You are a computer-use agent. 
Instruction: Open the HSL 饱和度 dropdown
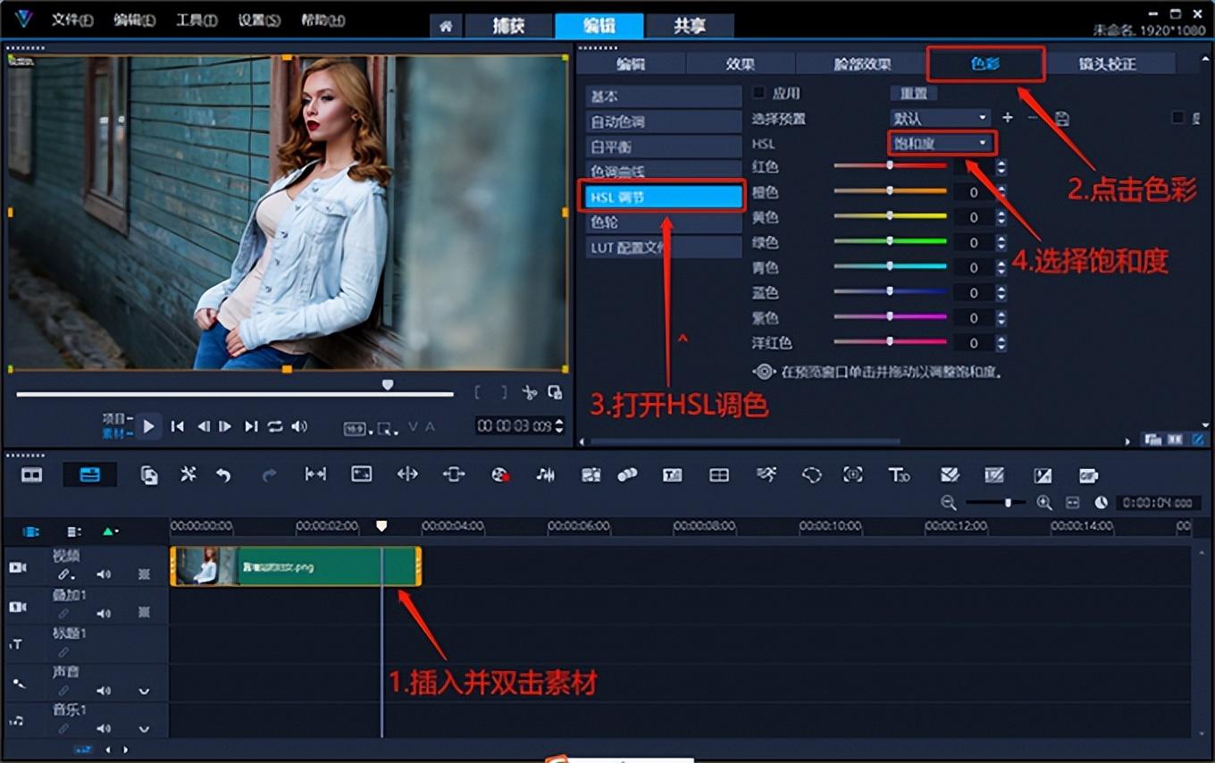tap(941, 143)
